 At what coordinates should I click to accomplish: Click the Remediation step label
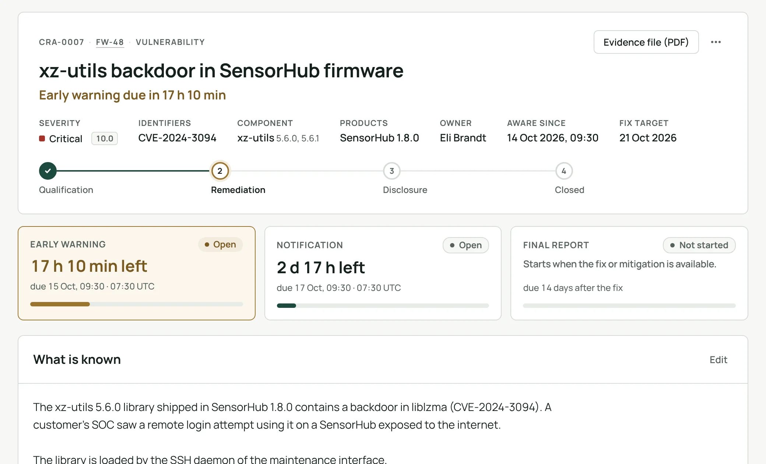[x=238, y=190]
